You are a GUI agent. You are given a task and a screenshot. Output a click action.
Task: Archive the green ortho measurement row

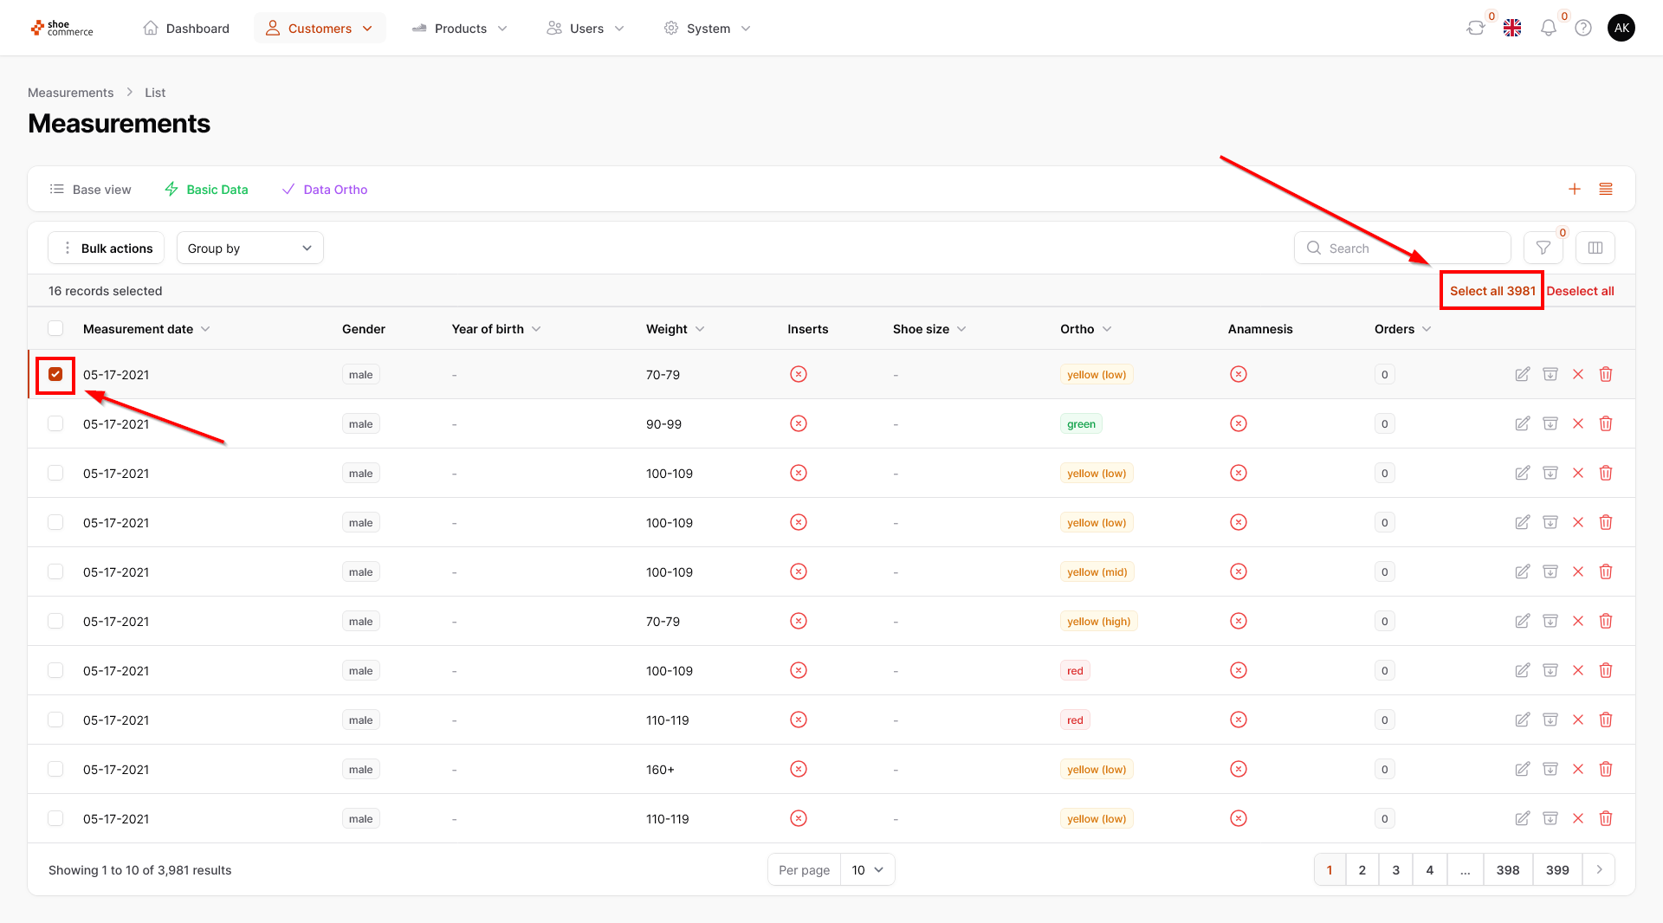1550,424
